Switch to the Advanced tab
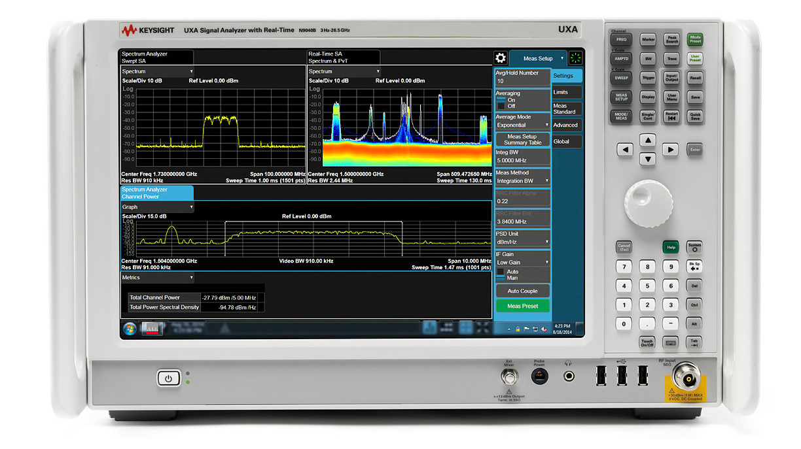801x449 pixels. tap(567, 125)
